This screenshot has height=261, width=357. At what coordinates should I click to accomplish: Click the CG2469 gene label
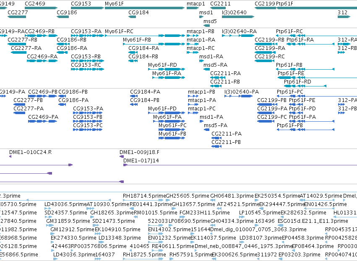pos(35,4)
